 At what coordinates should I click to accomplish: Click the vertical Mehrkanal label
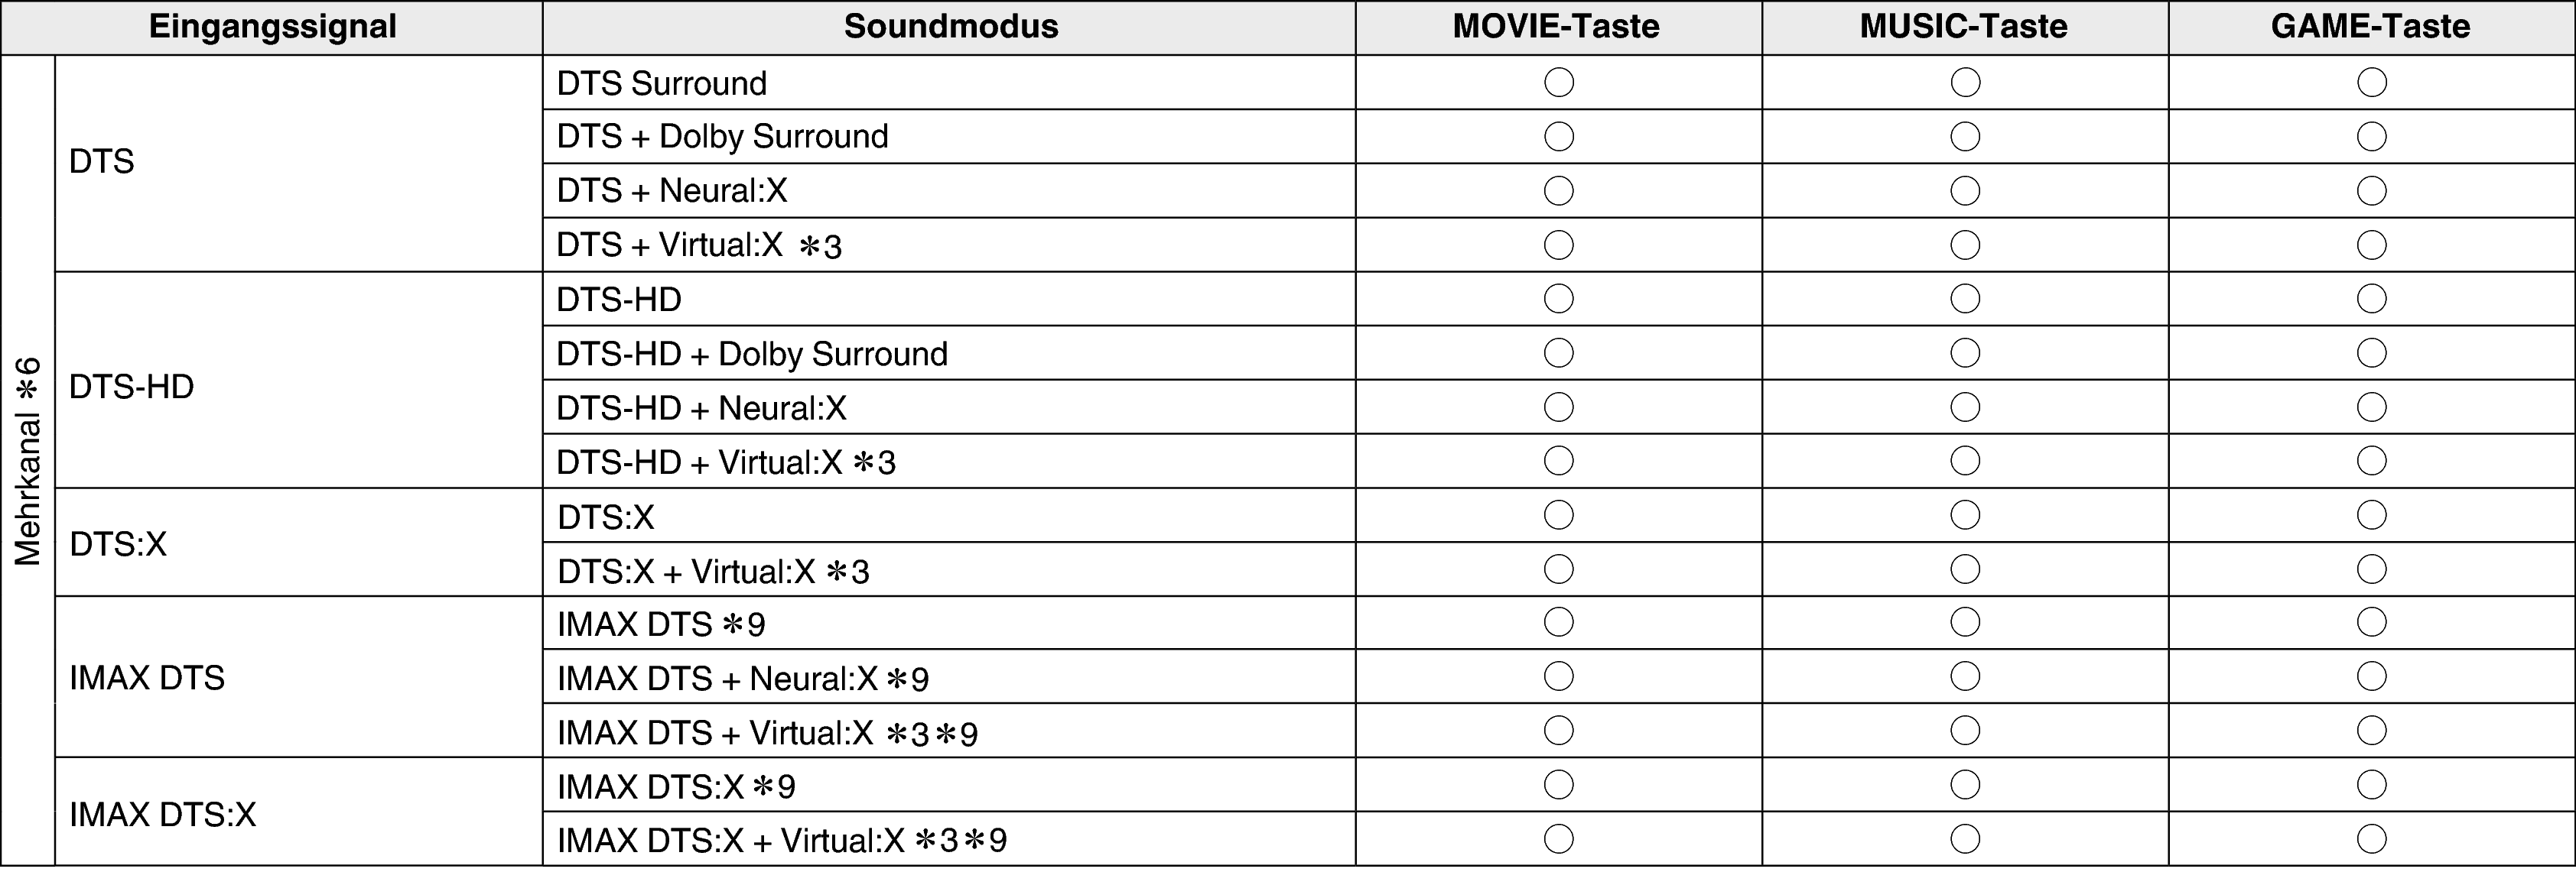[x=28, y=461]
